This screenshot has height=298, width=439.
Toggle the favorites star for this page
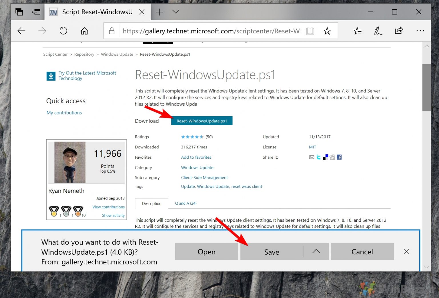(x=327, y=31)
